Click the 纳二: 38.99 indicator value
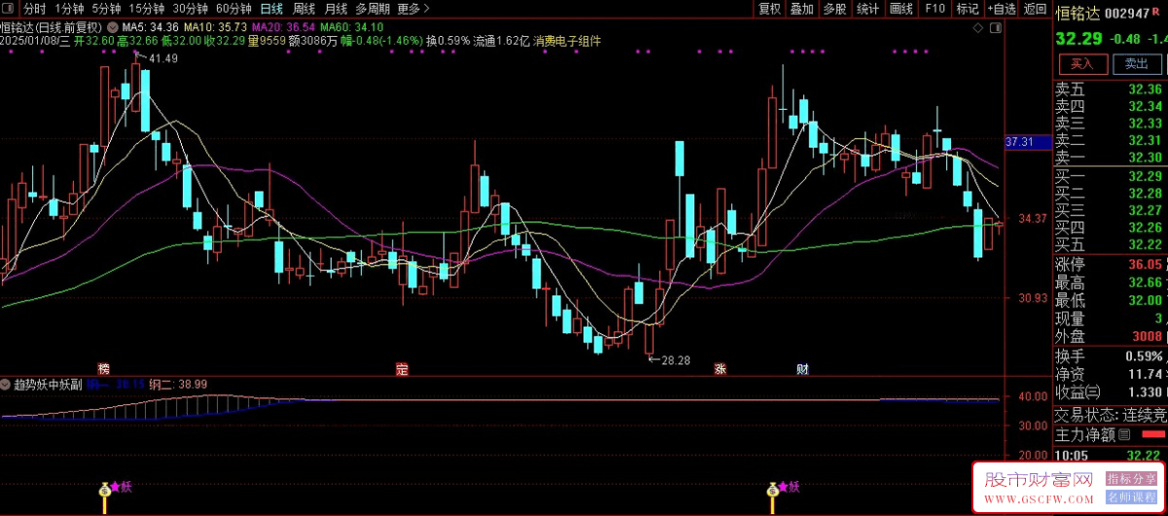 (x=178, y=385)
